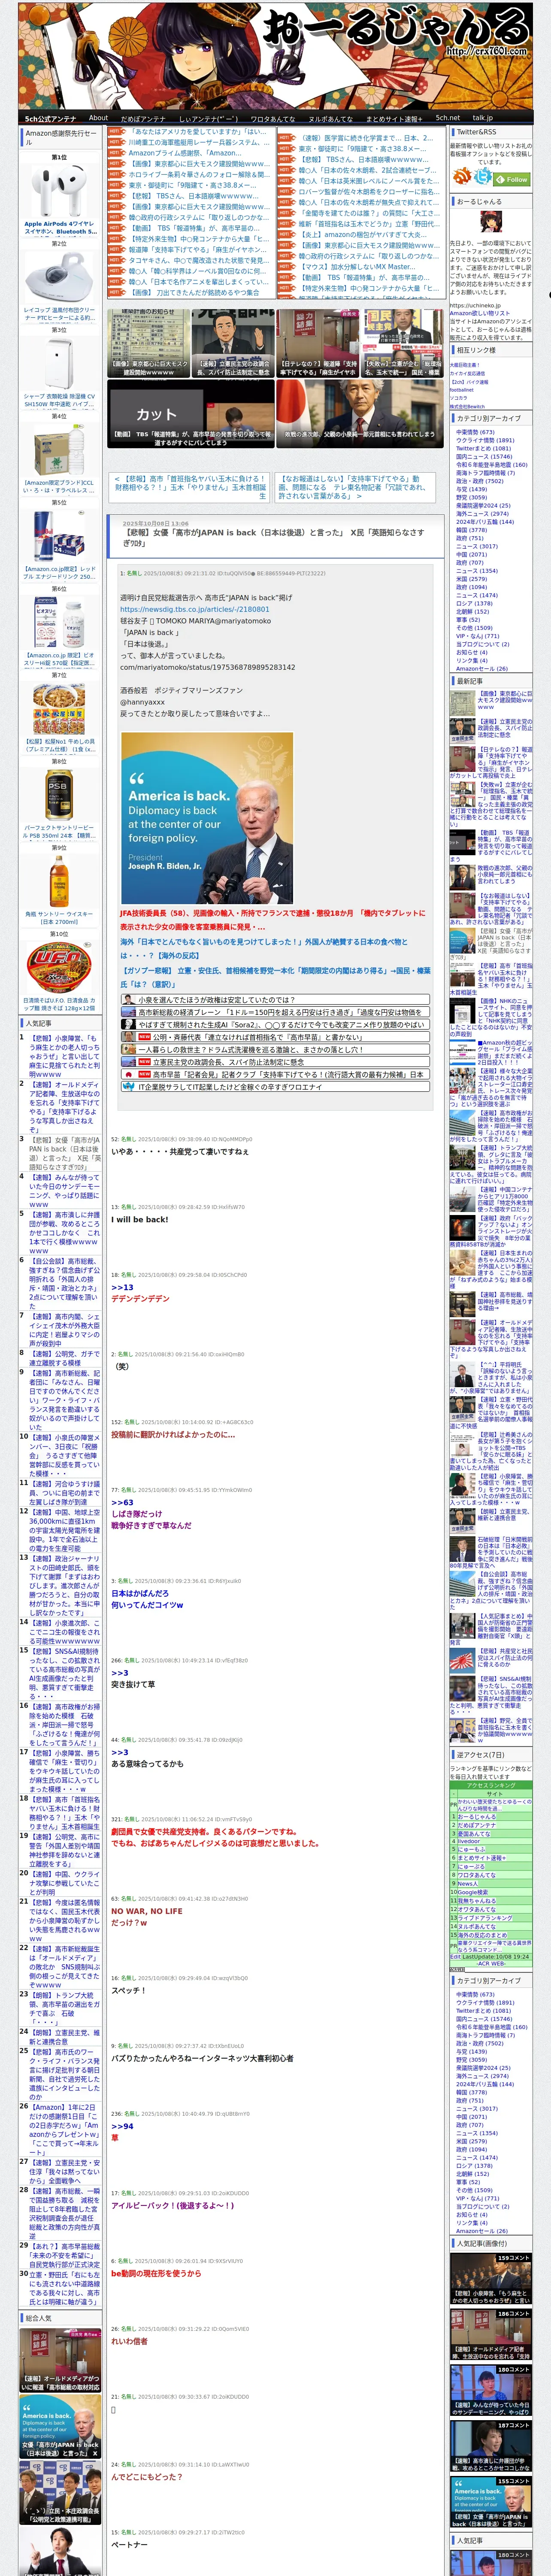Open category 国内ニュース (15746)
This screenshot has width=551, height=2576.
click(x=484, y=457)
